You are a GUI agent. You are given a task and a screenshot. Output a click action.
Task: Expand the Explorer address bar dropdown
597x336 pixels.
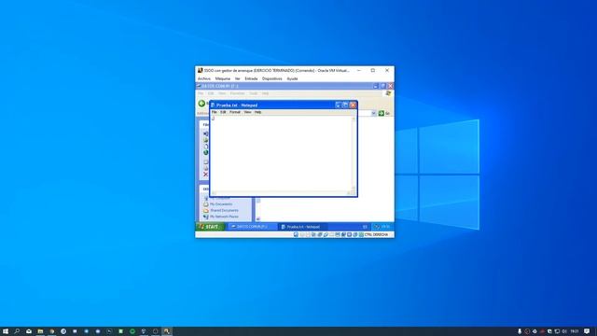[x=373, y=113]
